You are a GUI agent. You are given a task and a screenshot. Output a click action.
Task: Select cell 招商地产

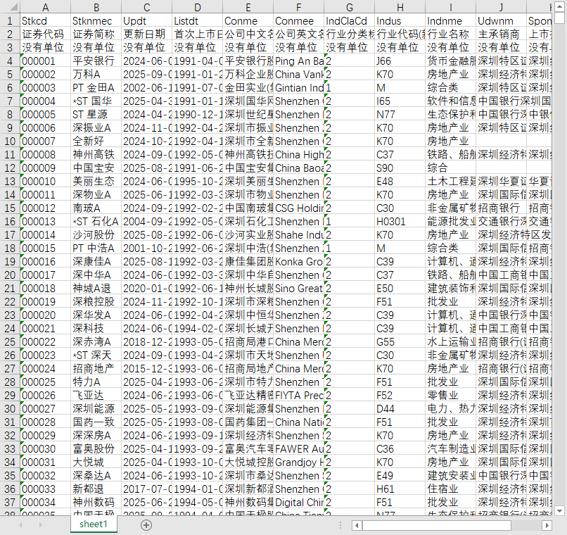point(96,369)
